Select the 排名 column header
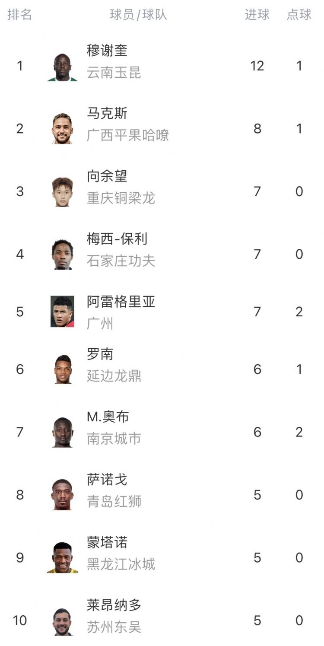The width and height of the screenshot is (324, 646). (19, 15)
